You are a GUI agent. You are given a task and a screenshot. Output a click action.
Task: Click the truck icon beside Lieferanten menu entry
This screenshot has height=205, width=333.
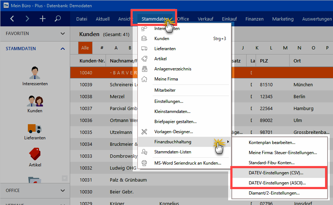144,49
